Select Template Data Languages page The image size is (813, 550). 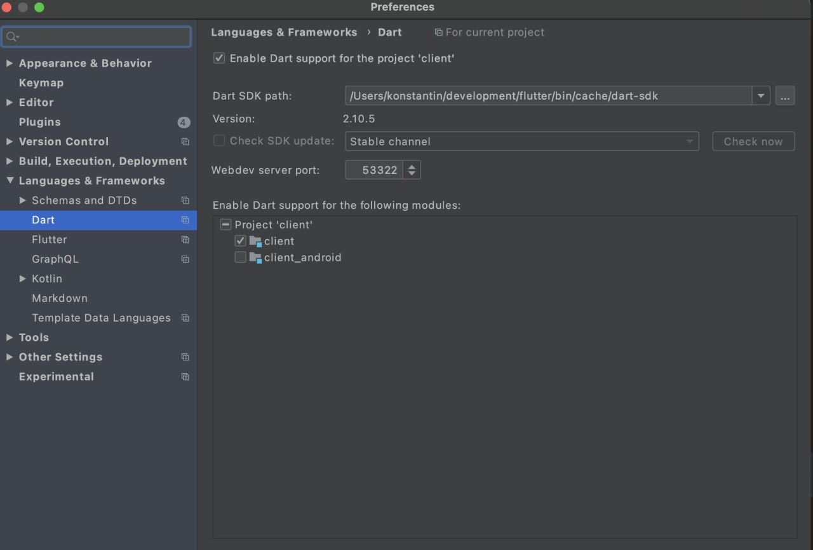pyautogui.click(x=101, y=318)
